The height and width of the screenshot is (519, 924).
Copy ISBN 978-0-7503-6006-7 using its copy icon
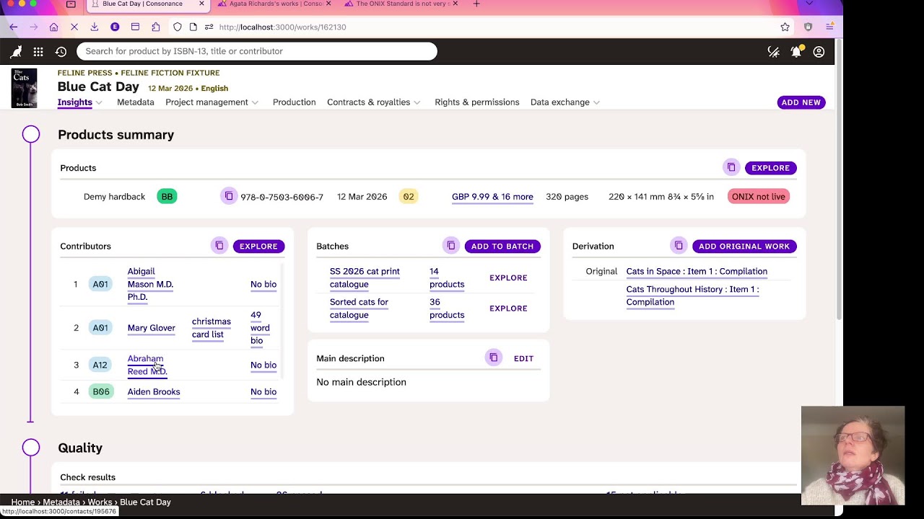pyautogui.click(x=229, y=196)
